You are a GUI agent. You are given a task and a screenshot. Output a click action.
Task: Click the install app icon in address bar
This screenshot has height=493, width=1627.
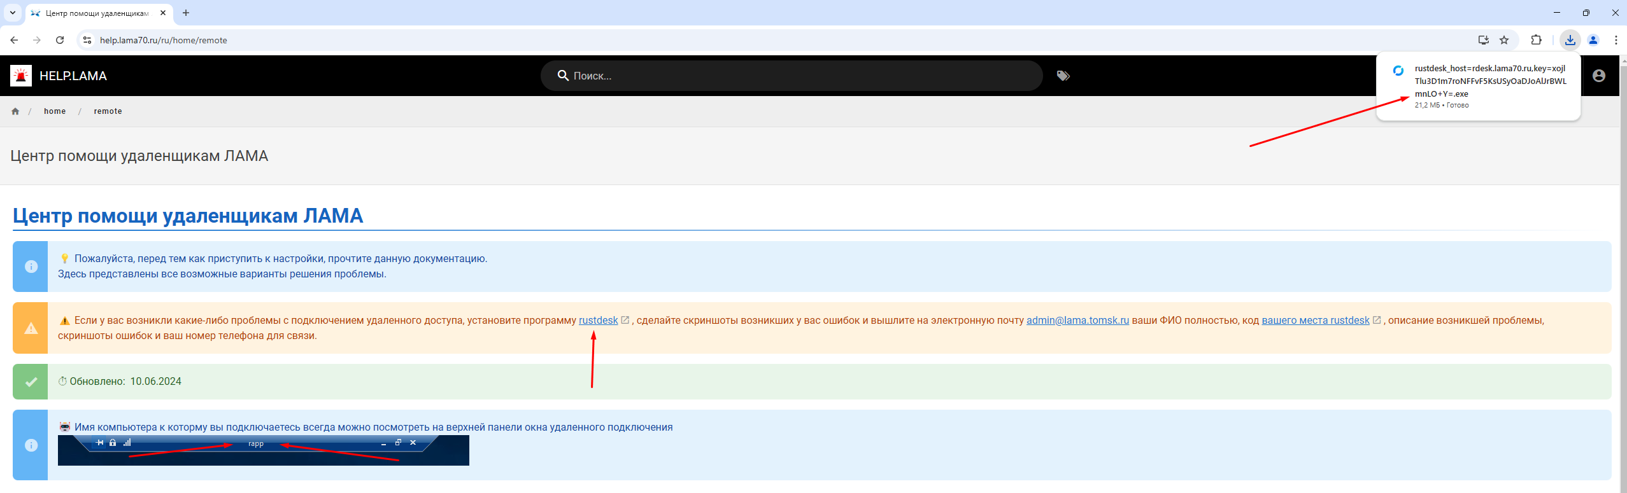coord(1483,40)
